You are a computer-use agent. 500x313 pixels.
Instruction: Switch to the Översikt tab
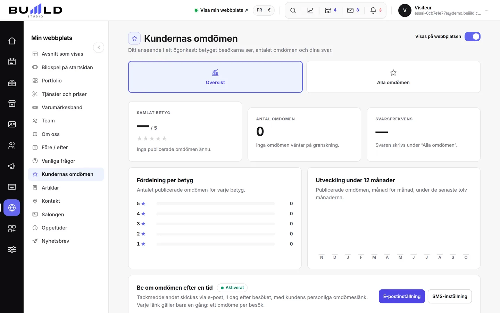point(215,77)
